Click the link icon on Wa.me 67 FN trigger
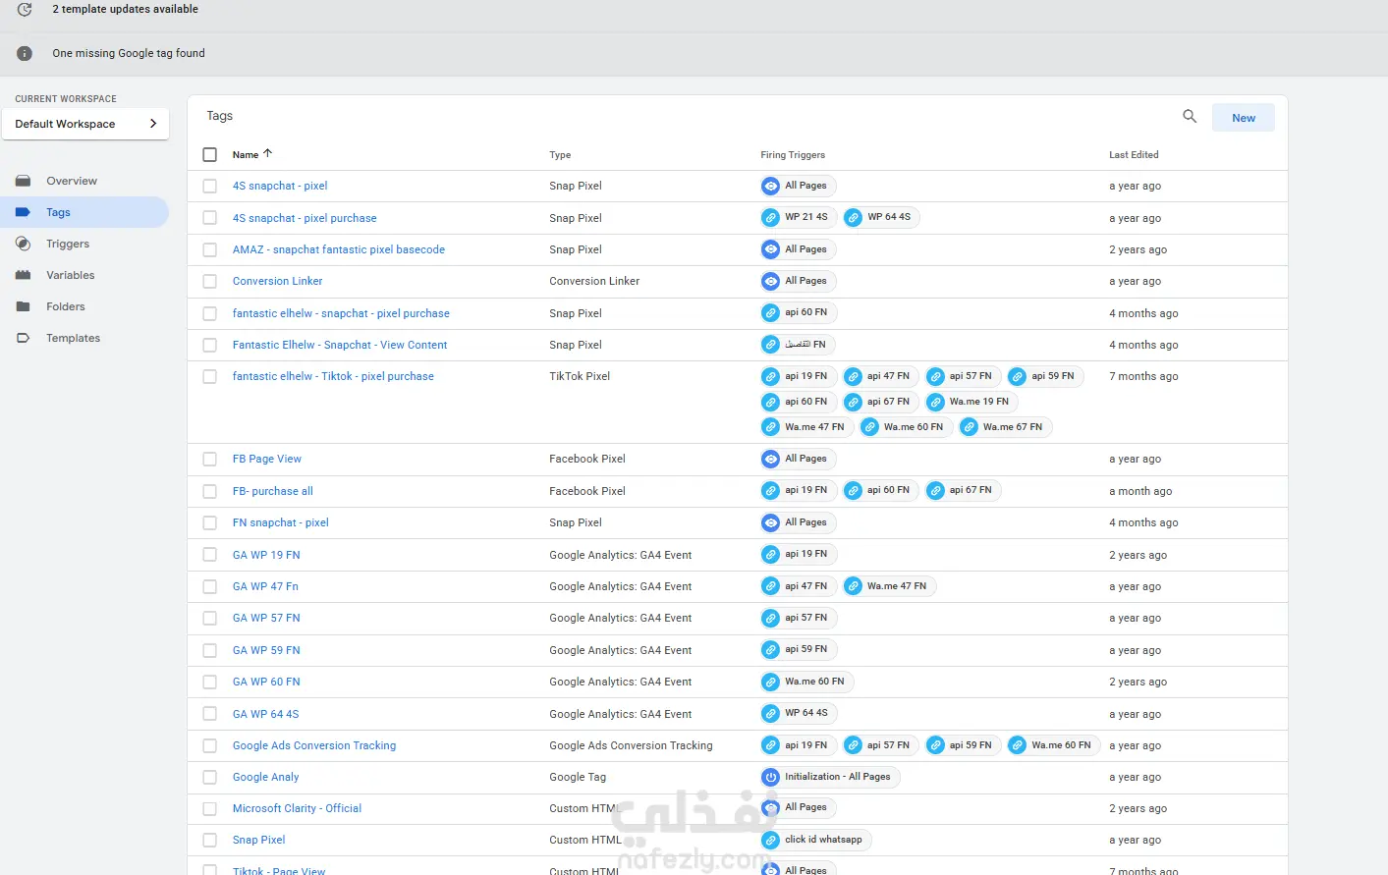The image size is (1388, 875). pyautogui.click(x=970, y=427)
